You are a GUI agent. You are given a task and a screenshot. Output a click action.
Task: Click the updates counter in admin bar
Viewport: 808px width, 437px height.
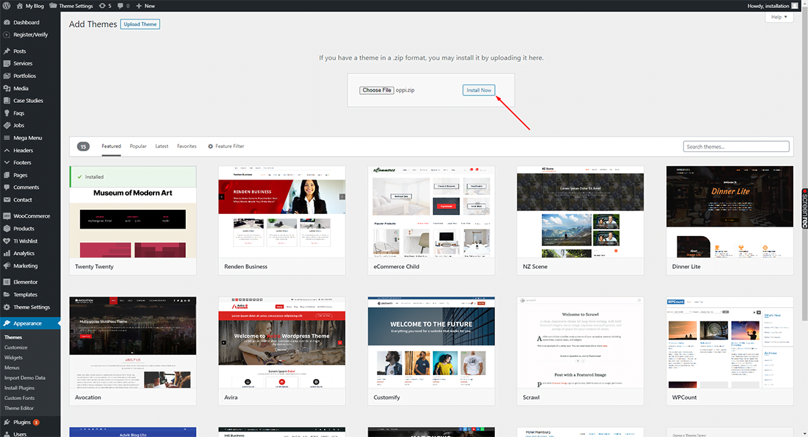[105, 5]
